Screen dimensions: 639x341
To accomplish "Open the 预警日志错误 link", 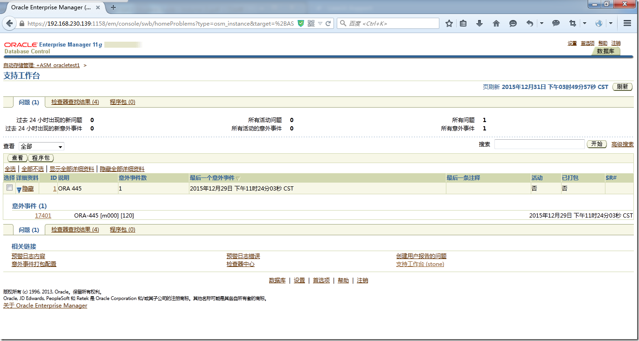I will tap(243, 256).
